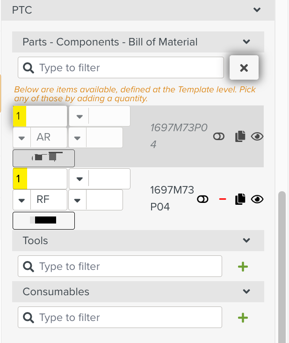Screen dimensions: 289x343
Task: Show details via eye icon on RF row
Action: 257,199
